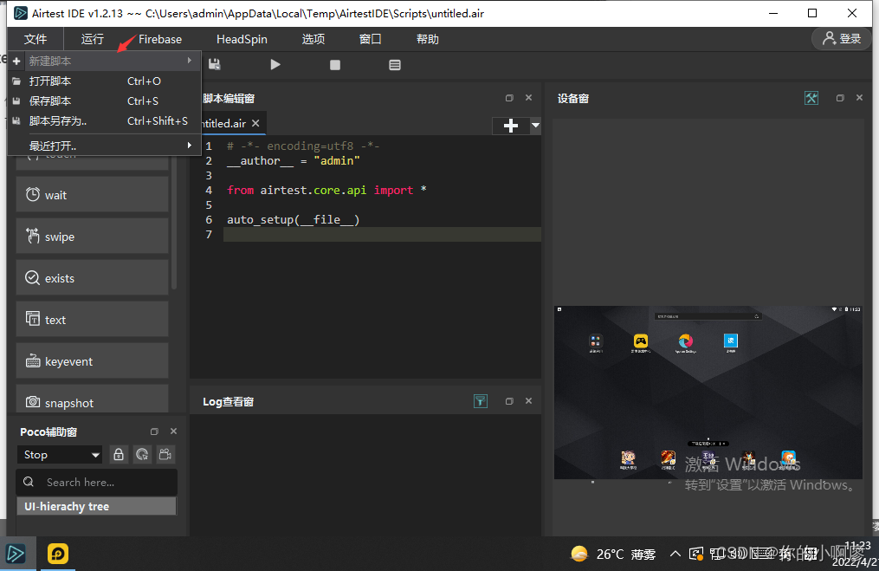Expand the 最近打开.. submenu
This screenshot has width=879, height=571.
[x=104, y=146]
